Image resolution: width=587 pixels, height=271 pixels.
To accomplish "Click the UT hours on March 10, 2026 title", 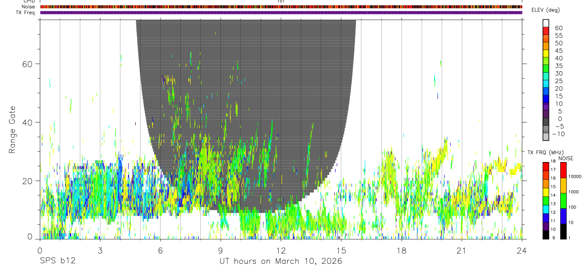I will pyautogui.click(x=281, y=261).
